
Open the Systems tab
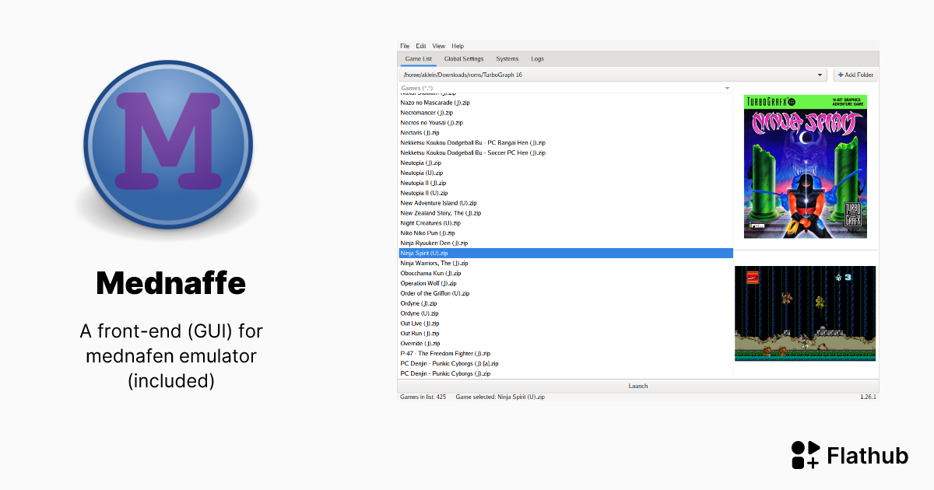[507, 58]
